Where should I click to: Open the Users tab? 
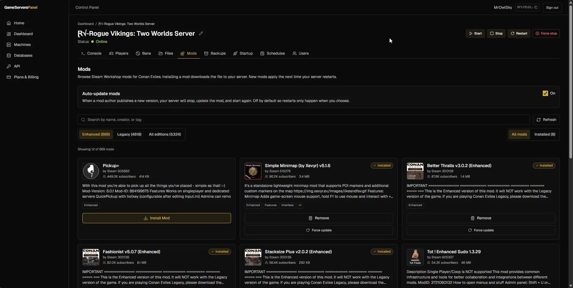[x=301, y=53]
